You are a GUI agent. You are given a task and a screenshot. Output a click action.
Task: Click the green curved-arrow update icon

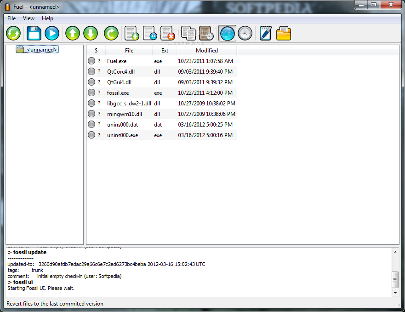111,33
